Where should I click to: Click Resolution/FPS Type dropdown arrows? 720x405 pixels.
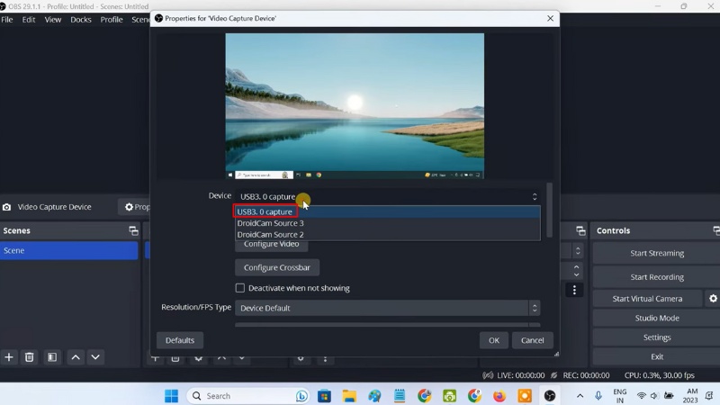coord(535,308)
